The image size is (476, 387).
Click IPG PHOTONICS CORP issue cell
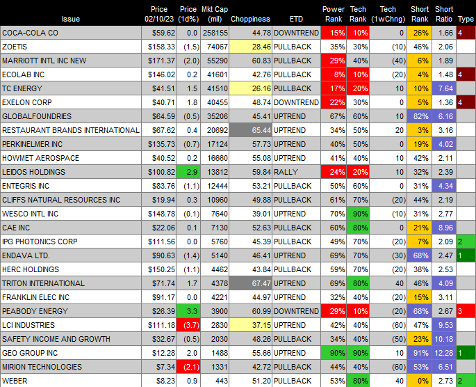(71, 242)
